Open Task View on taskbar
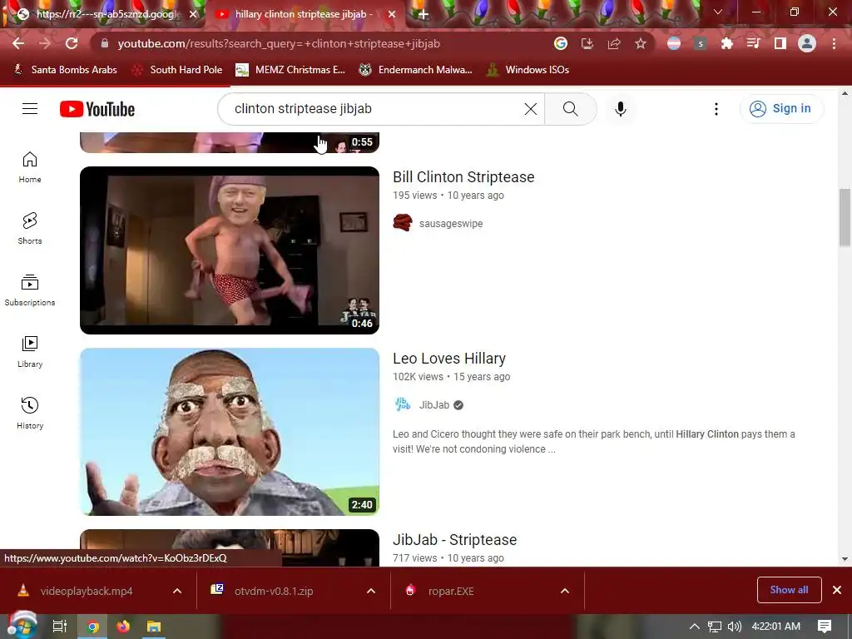The image size is (852, 639). tap(60, 627)
